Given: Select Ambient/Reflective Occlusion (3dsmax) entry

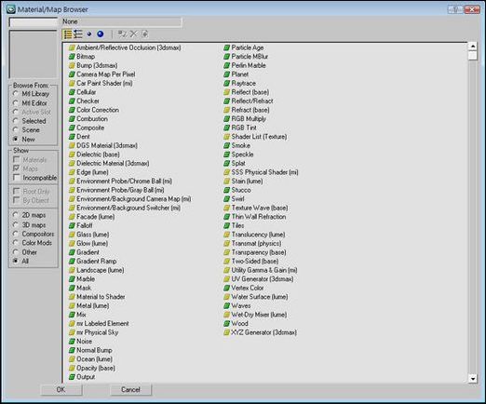Looking at the screenshot, I should click(128, 47).
